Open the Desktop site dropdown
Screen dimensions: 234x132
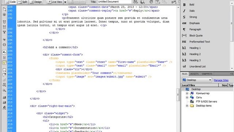(197, 80)
